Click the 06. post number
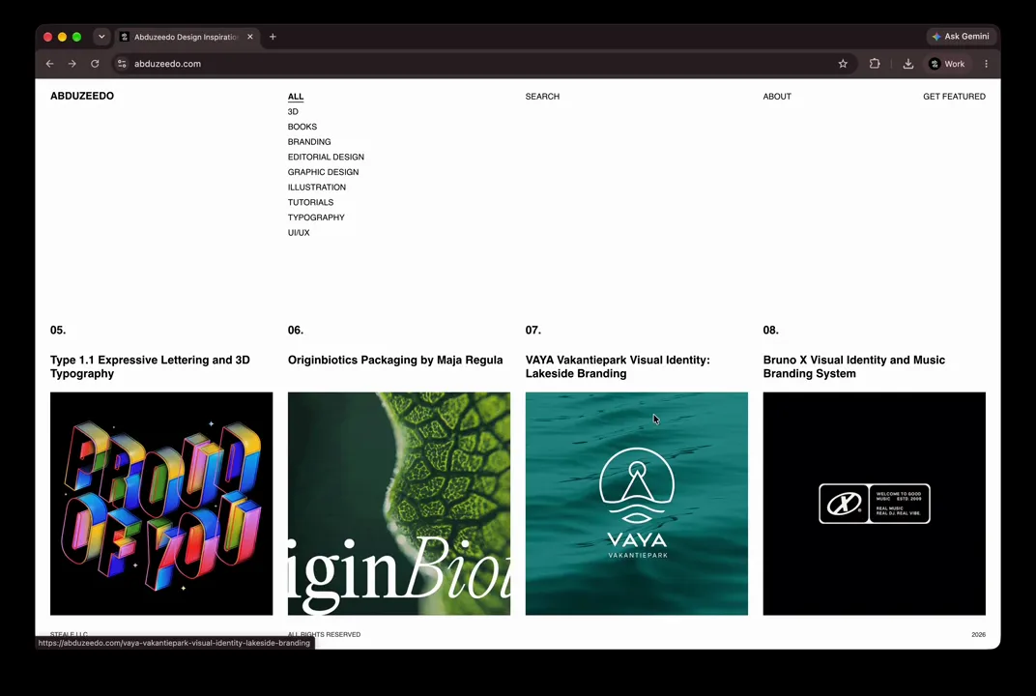1036x696 pixels. pyautogui.click(x=296, y=330)
